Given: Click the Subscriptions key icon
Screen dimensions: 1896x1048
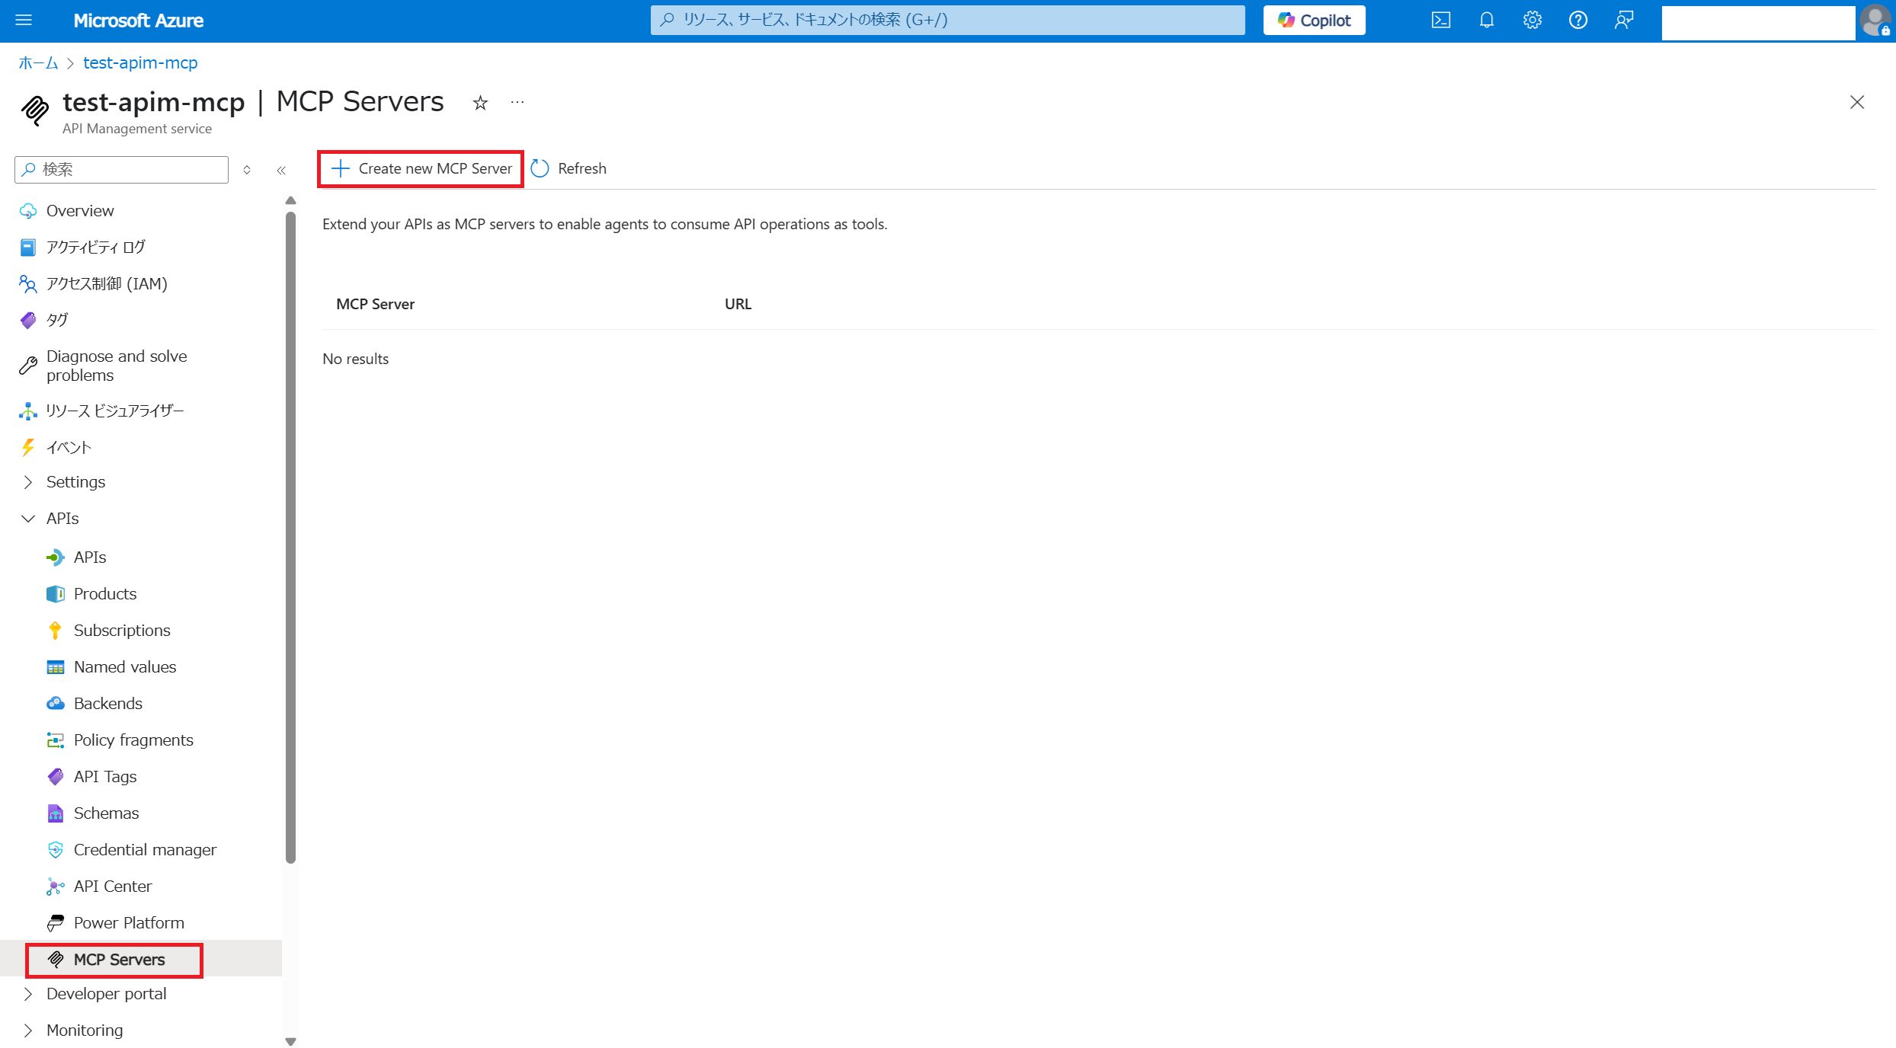Looking at the screenshot, I should (x=56, y=631).
